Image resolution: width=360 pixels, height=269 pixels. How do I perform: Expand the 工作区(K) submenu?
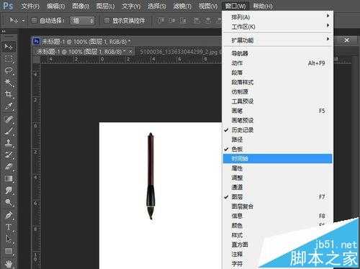(278, 27)
